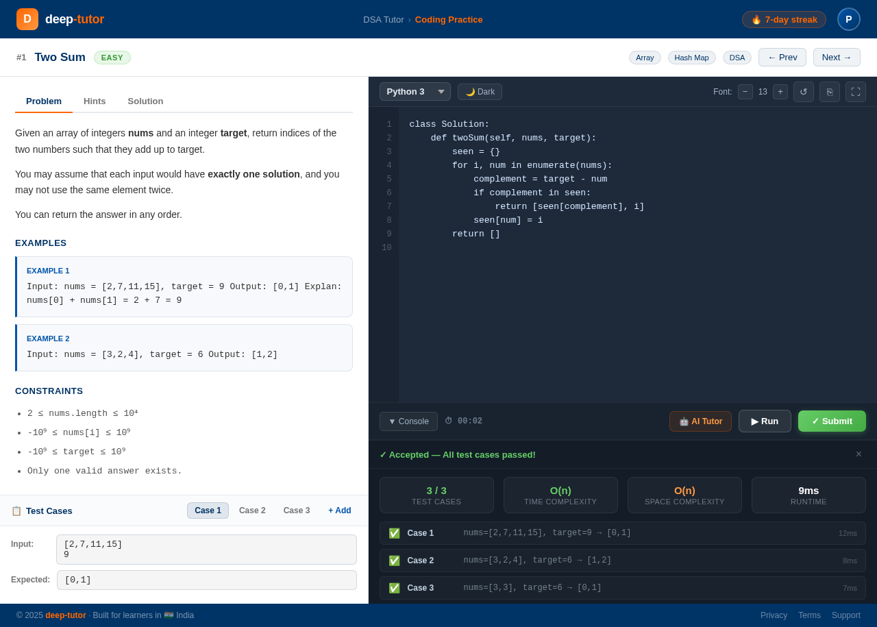Viewport: 877px width, 627px height.
Task: Click the deep-tutor logo
Action: (x=60, y=19)
